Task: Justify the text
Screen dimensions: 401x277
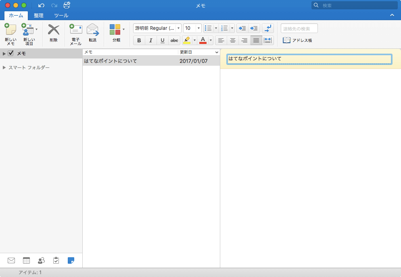Action: pyautogui.click(x=256, y=40)
